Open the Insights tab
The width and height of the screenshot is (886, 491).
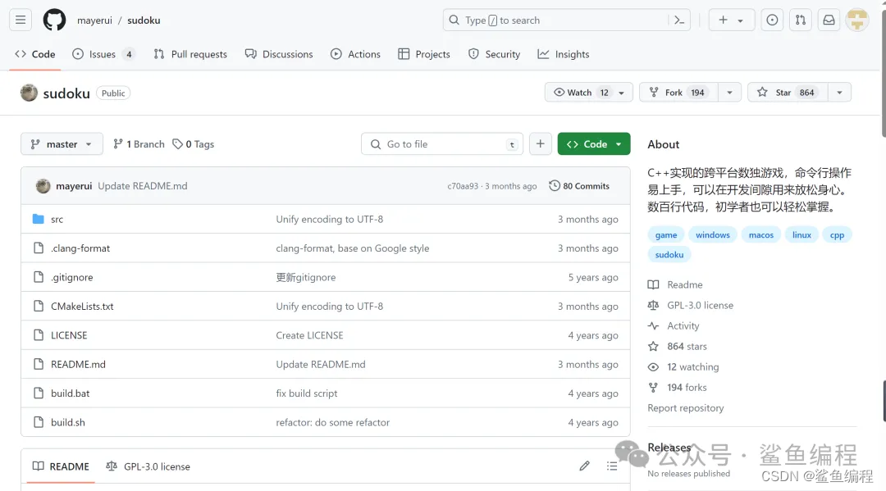564,54
